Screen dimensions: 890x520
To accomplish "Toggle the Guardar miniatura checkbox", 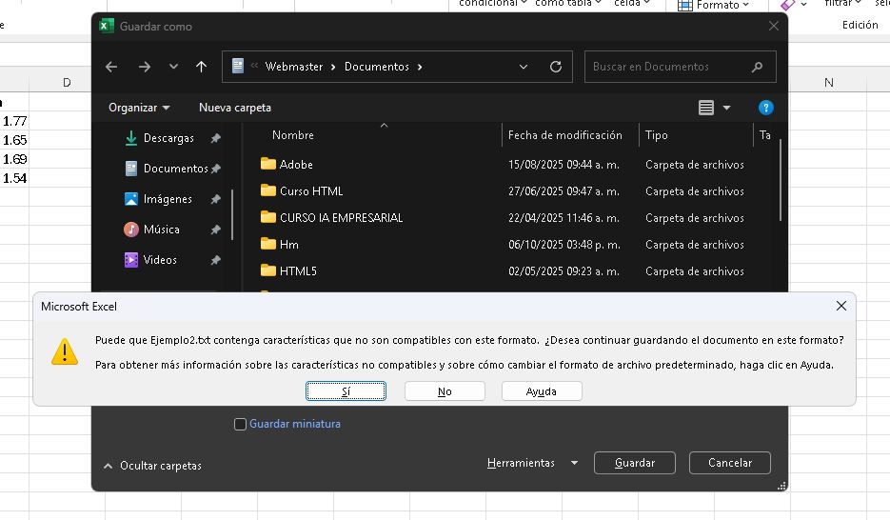I will click(240, 424).
